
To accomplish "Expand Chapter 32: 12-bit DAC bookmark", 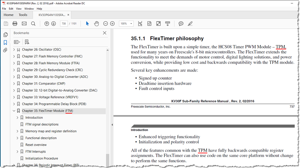I will (14, 90).
